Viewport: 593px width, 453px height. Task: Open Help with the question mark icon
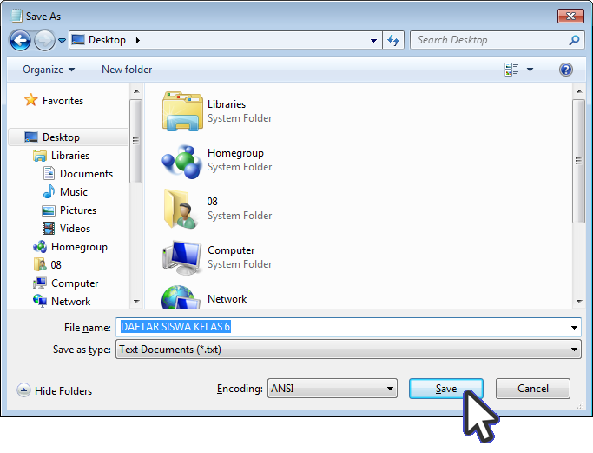tap(566, 70)
